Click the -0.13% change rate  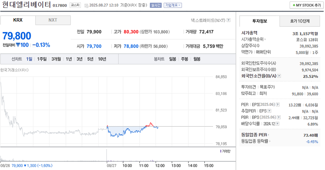(x=41, y=45)
